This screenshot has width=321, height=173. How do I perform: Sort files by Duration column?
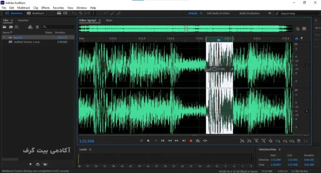tap(60, 32)
